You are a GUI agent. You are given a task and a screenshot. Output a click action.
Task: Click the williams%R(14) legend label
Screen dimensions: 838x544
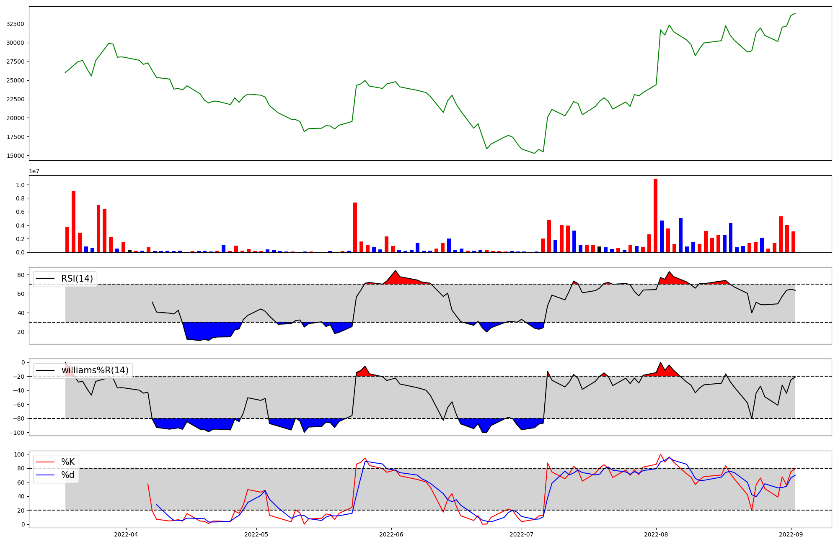click(95, 370)
